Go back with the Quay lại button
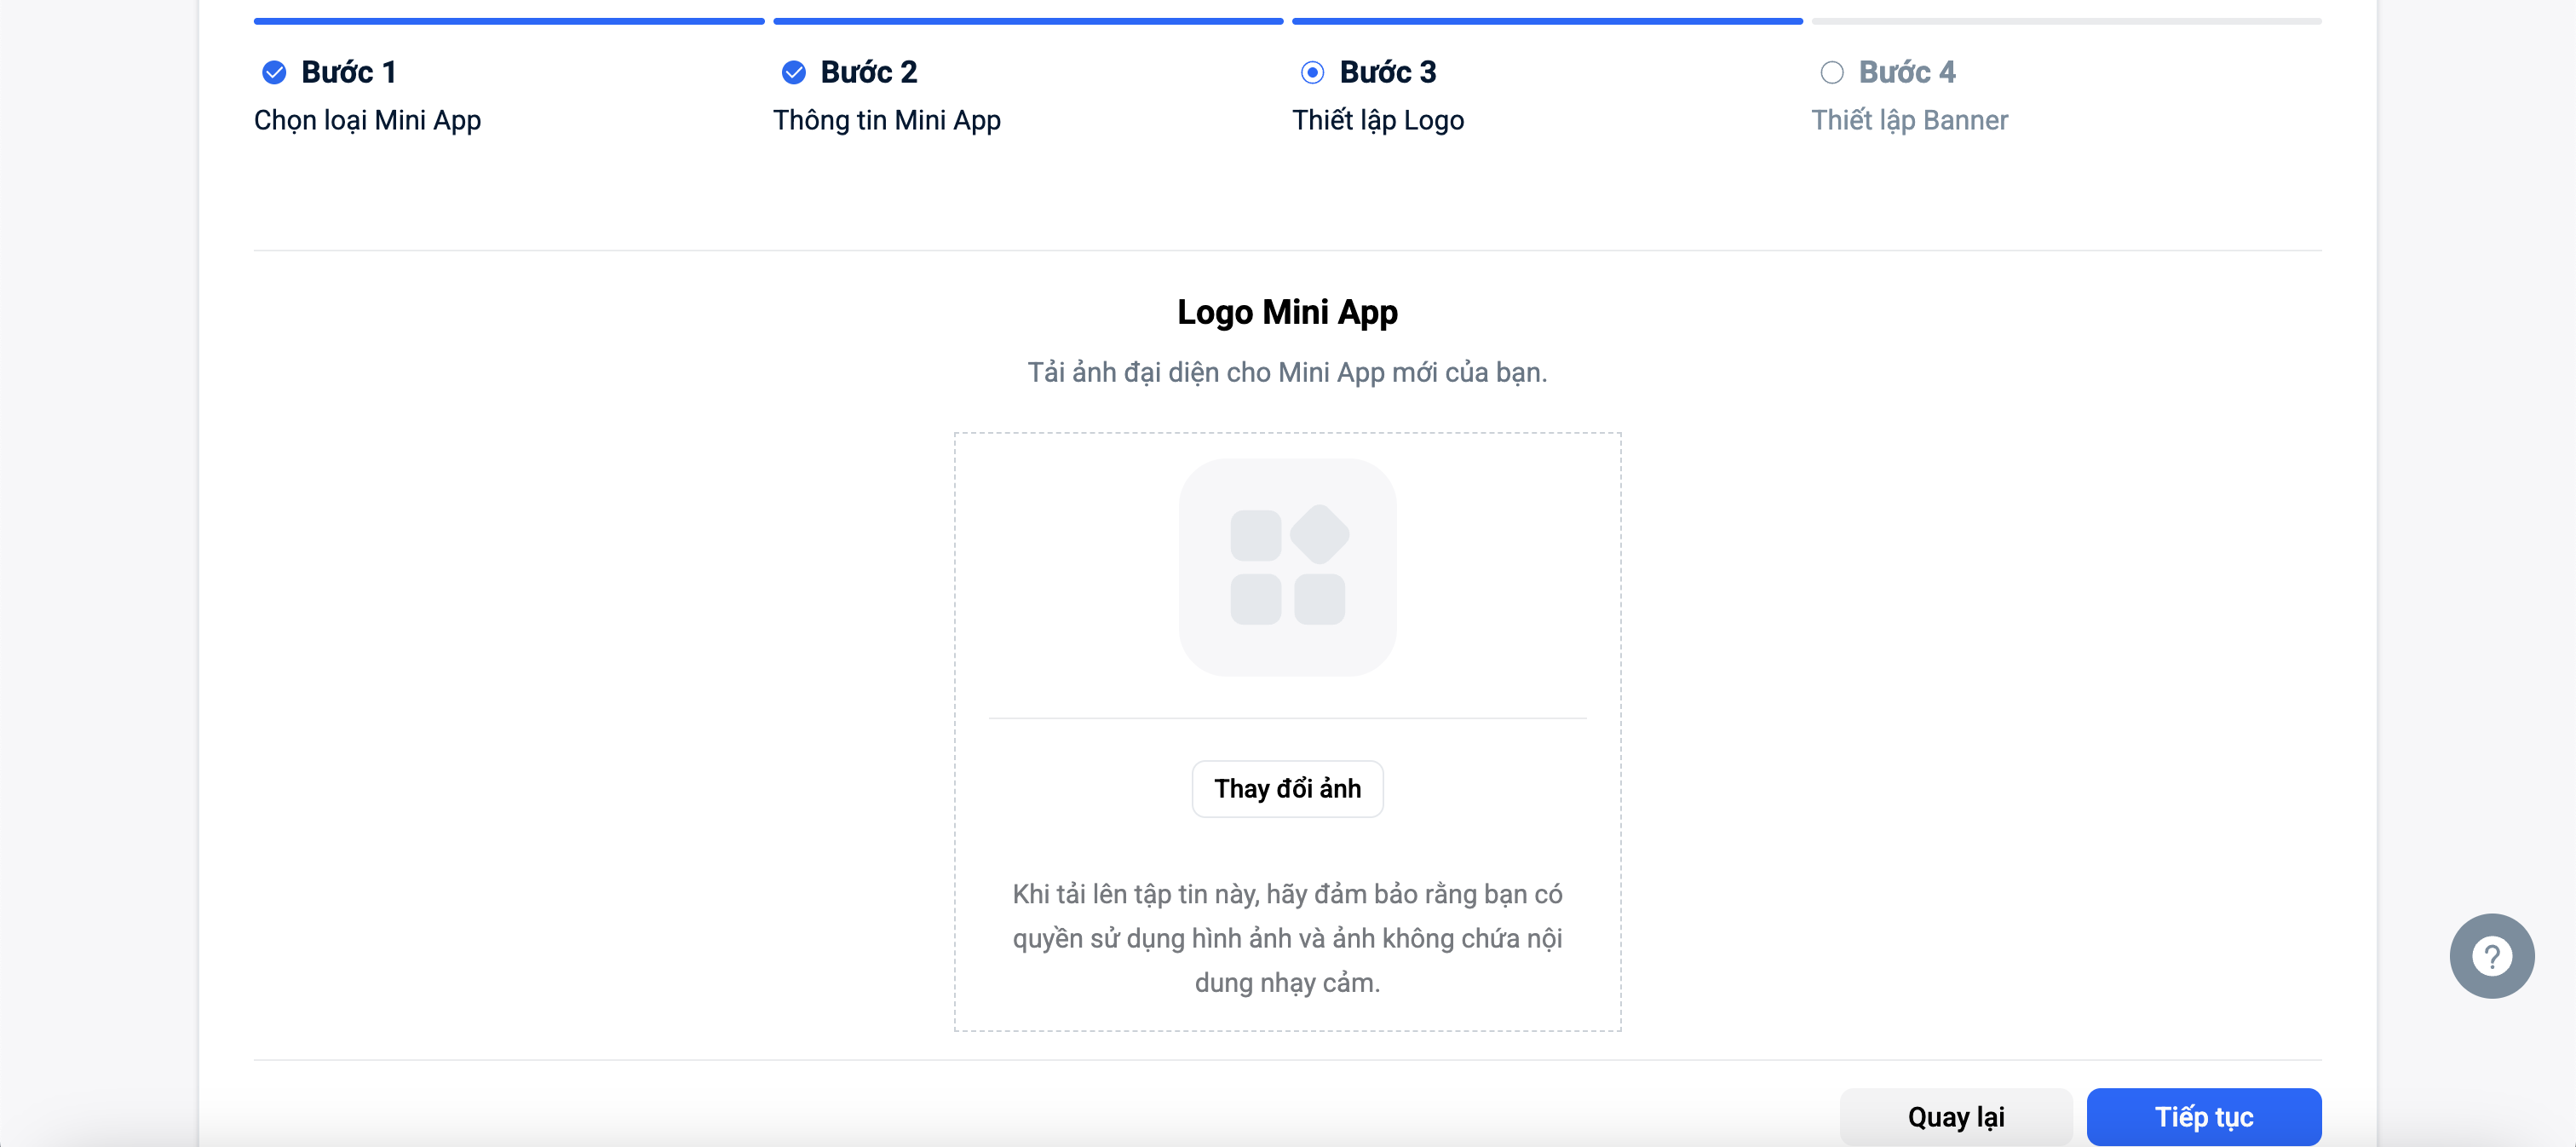 click(x=1955, y=1116)
